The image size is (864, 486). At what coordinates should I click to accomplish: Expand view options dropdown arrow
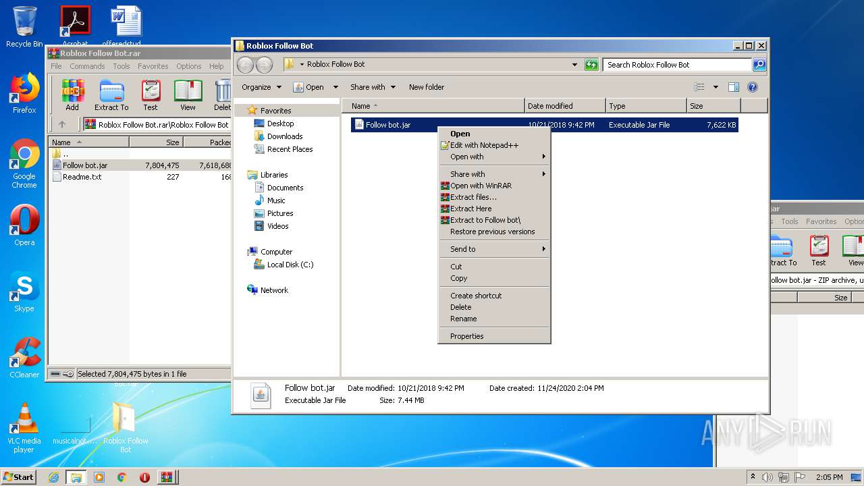(x=715, y=87)
